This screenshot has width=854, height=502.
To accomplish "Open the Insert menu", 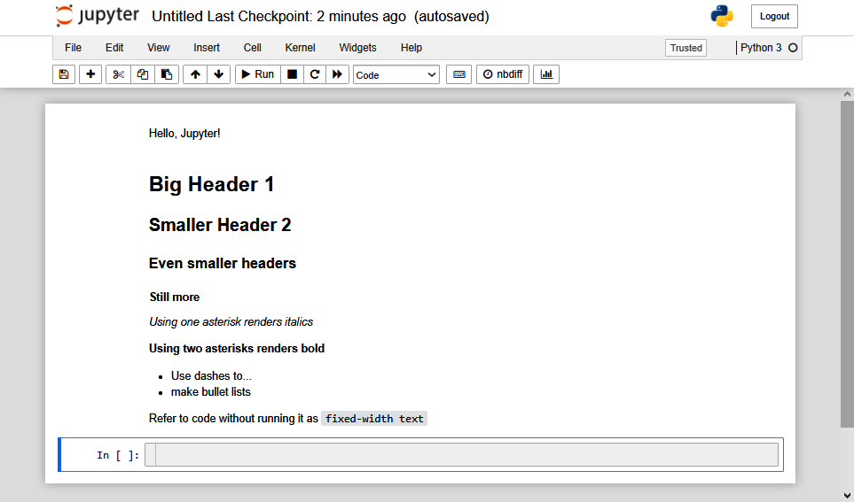I will click(207, 48).
